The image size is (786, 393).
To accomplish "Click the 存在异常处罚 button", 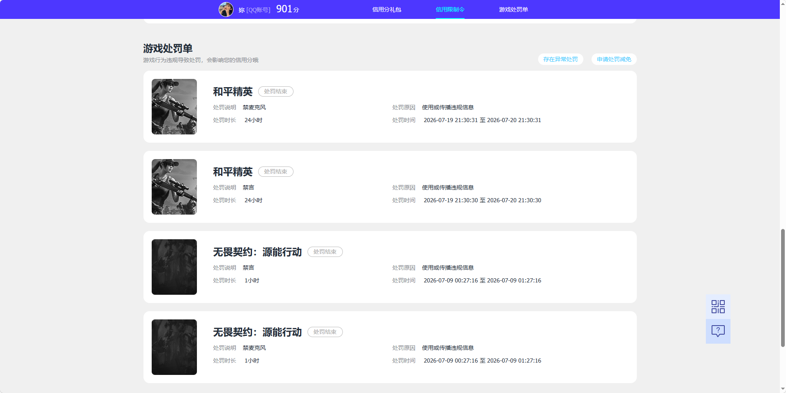I will 560,59.
